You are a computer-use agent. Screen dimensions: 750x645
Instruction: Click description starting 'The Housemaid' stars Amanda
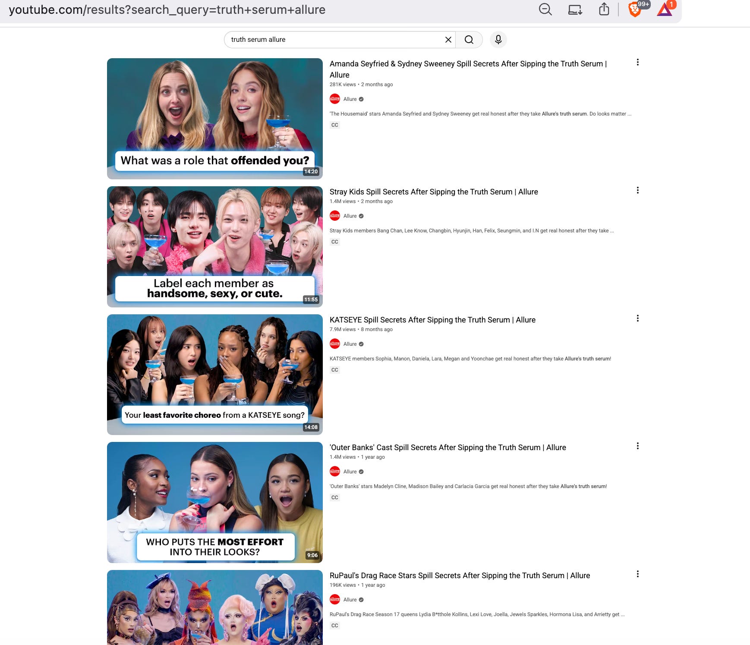pos(480,114)
